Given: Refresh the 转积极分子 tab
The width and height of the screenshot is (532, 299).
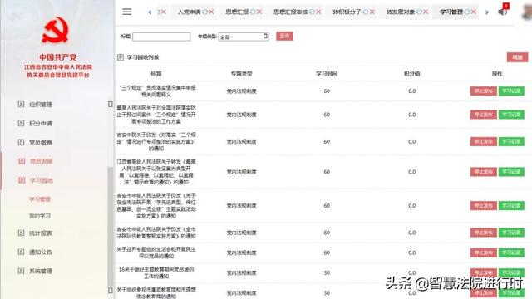Looking at the screenshot, I should (x=366, y=12).
